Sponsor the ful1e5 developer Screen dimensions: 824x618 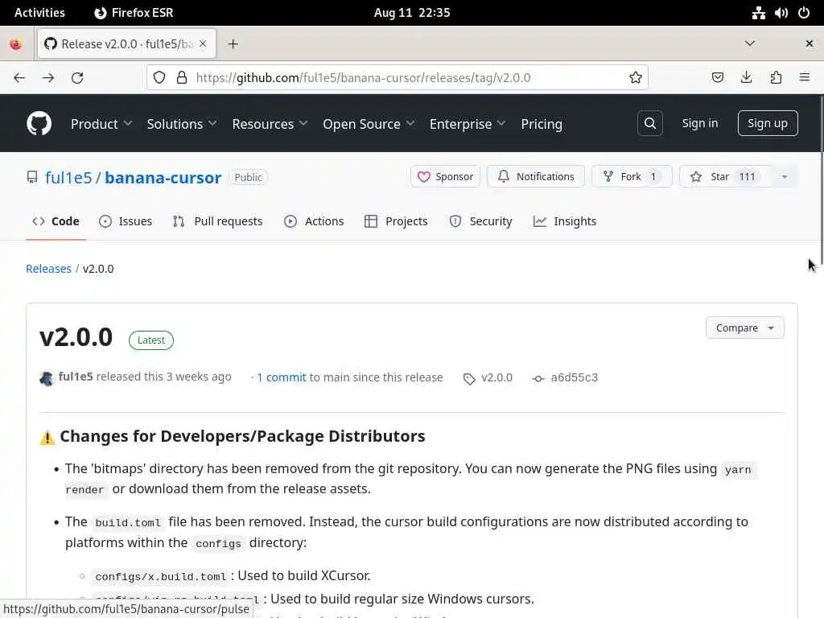445,176
